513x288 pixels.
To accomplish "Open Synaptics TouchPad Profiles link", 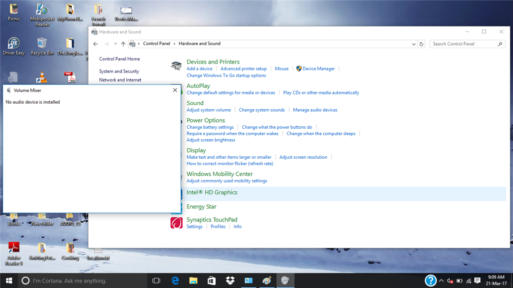I will click(x=218, y=226).
